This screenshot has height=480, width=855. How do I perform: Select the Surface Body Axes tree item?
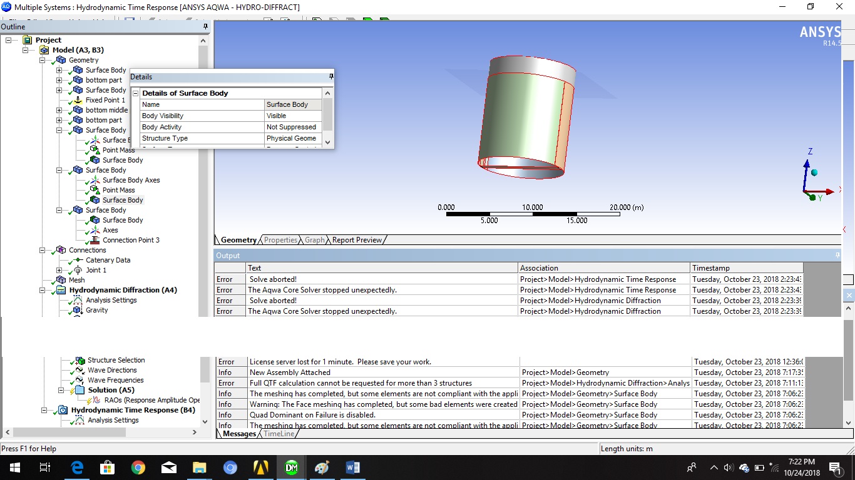point(131,180)
